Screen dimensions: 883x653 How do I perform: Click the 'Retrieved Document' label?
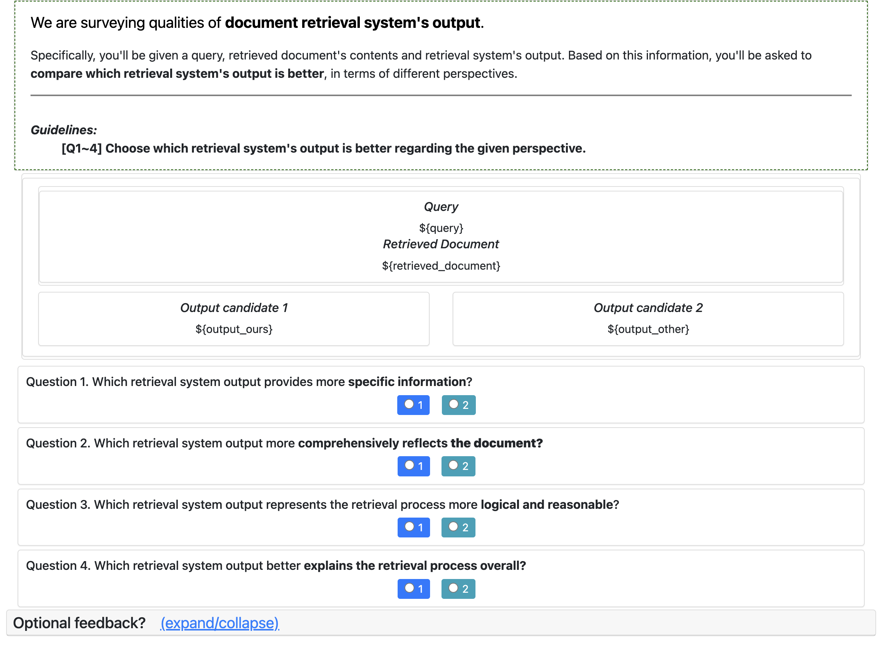(441, 244)
